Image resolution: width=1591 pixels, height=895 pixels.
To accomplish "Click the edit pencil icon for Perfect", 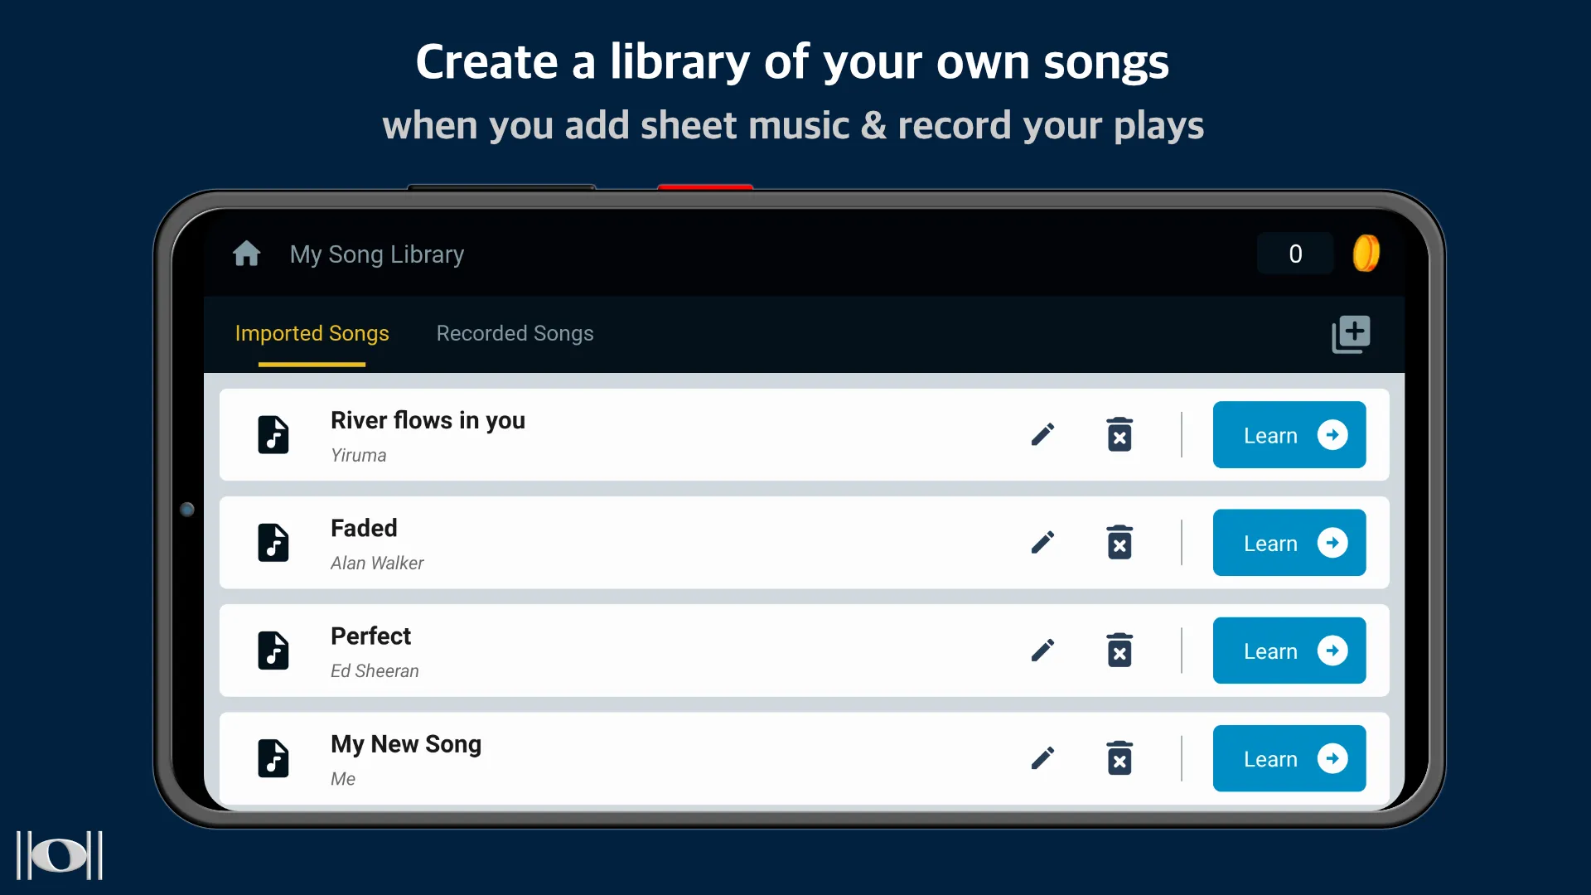I will point(1043,651).
